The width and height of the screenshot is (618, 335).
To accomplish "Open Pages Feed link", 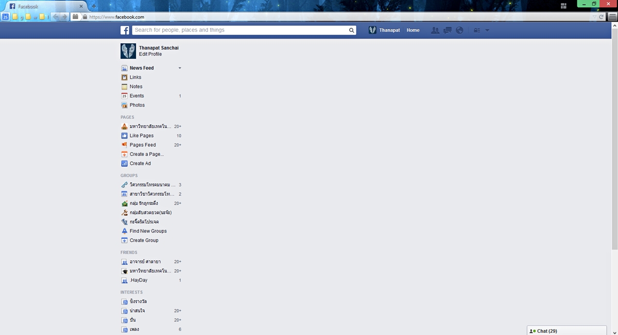I will tap(143, 145).
